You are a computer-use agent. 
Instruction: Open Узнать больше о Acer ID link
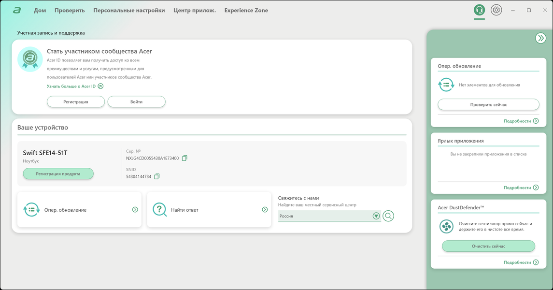pos(71,86)
